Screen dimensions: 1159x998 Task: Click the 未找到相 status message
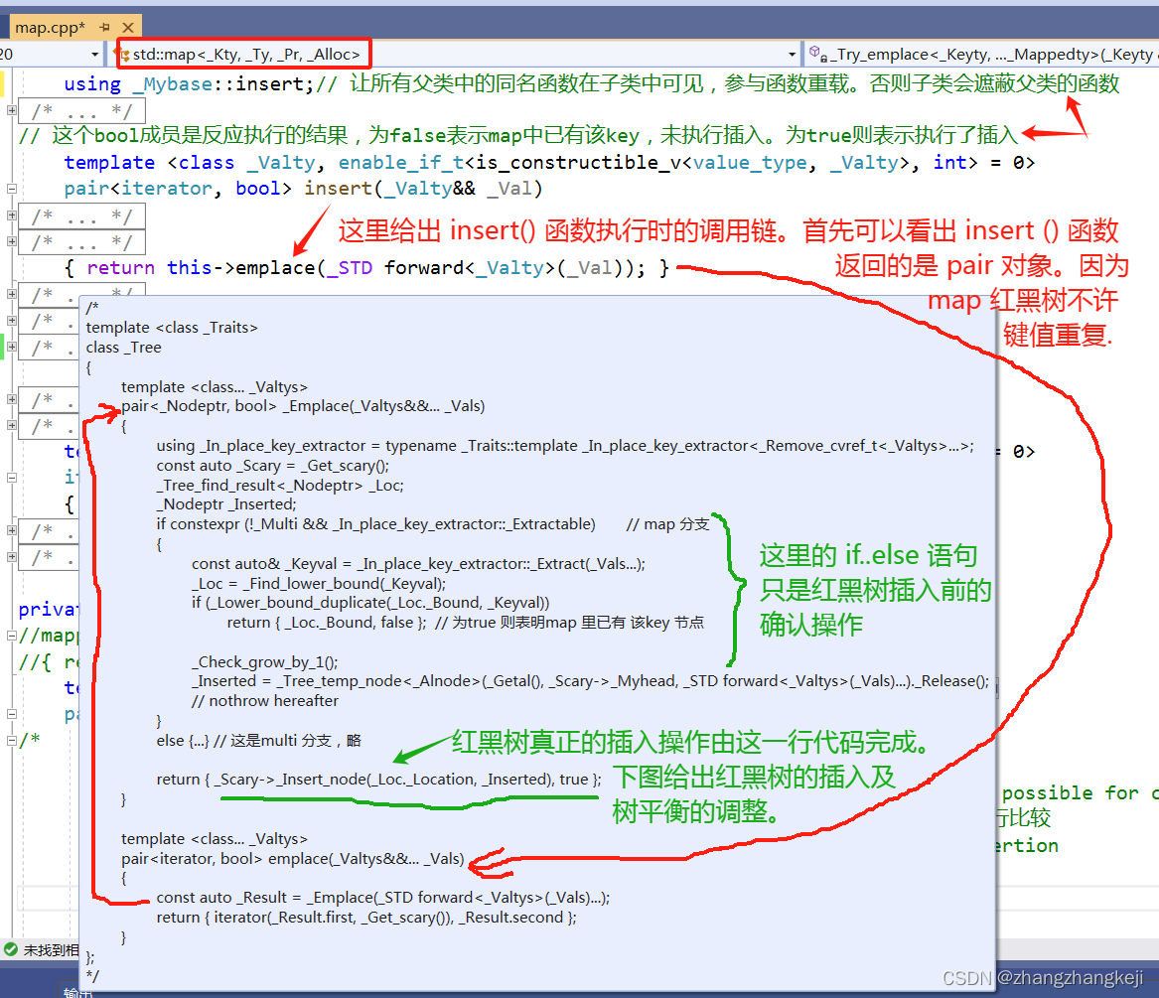click(45, 950)
